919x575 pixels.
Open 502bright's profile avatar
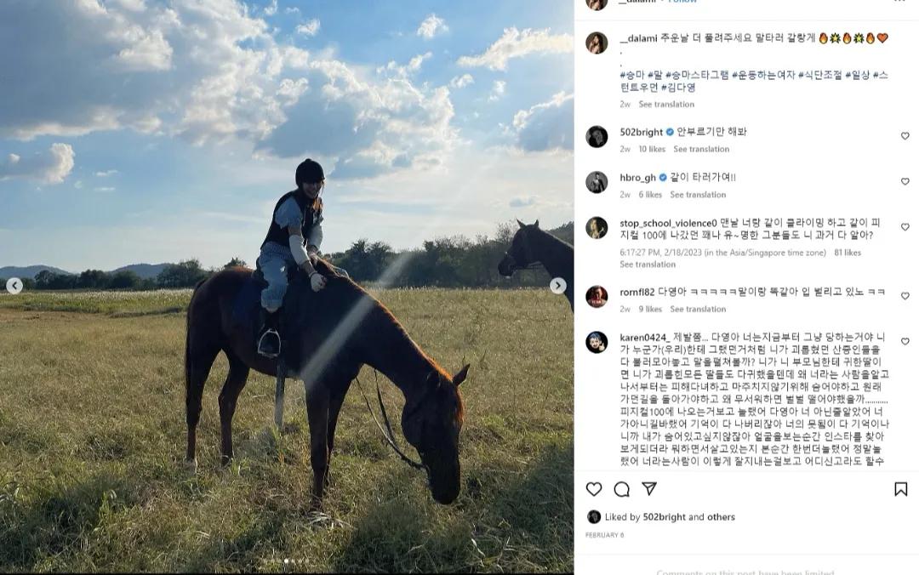(x=596, y=137)
